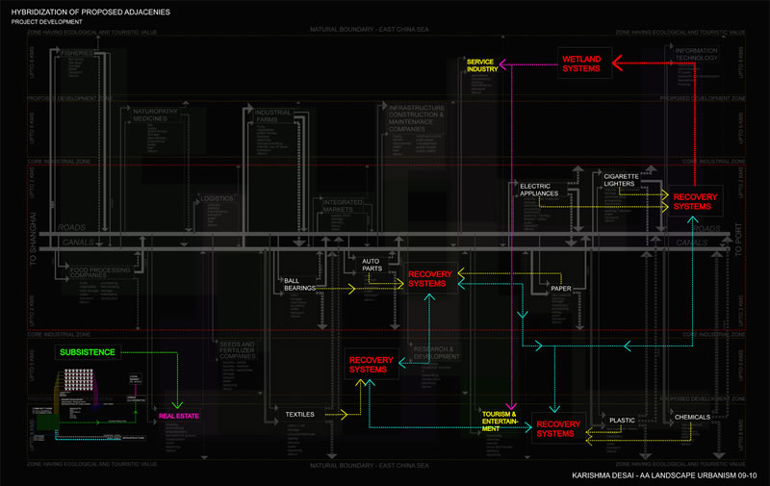This screenshot has height=486, width=770.
Task: Click the "INFORMATION TECHNOLOGY" label
Action: point(696,54)
